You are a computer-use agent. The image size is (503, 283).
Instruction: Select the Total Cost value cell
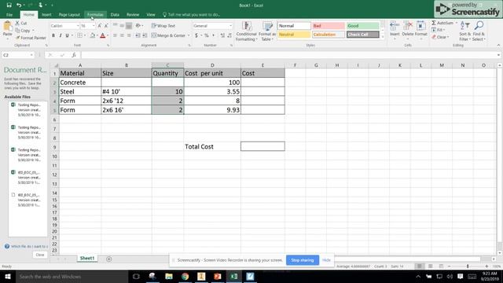pyautogui.click(x=263, y=146)
